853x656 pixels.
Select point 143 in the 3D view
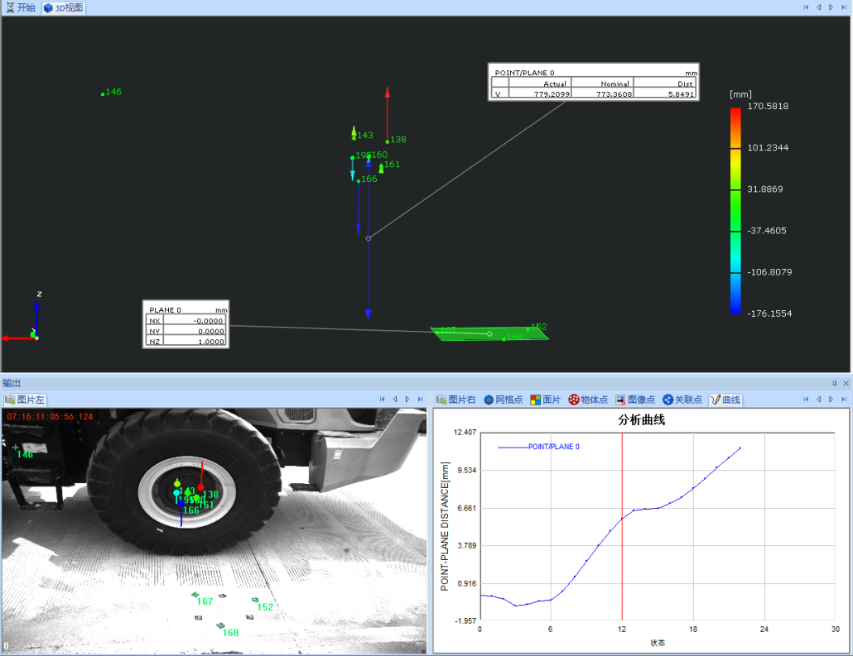tap(354, 138)
